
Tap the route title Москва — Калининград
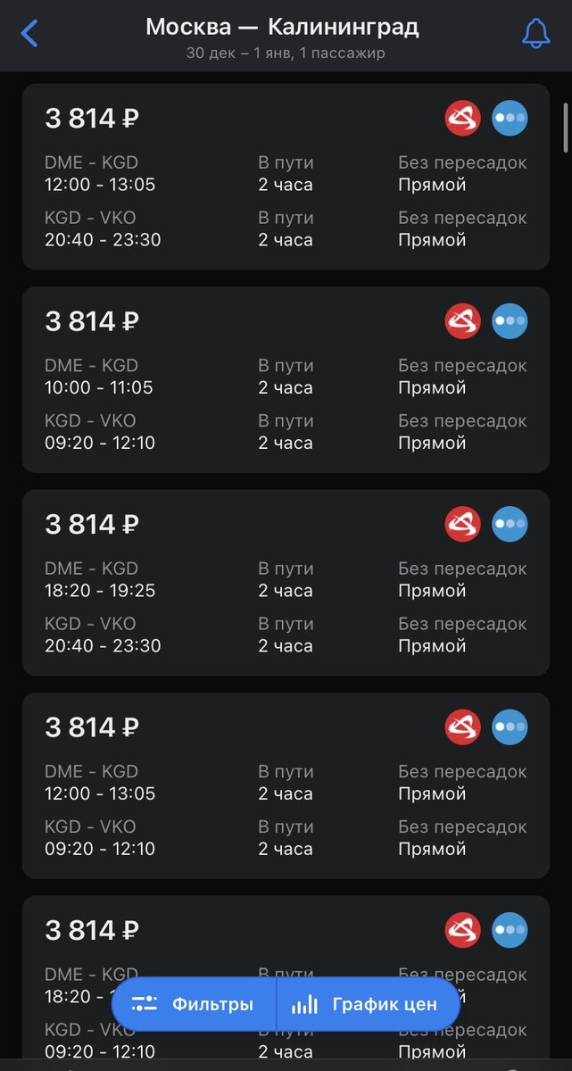tap(286, 27)
